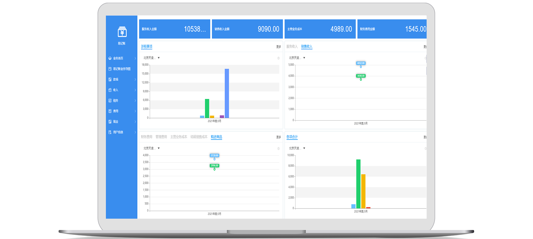
Task: Click 更多 link beside the 购进商品 tabs
Action: point(278,137)
